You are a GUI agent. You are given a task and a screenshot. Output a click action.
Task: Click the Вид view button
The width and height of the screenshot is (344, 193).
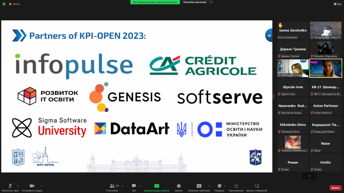(338, 4)
